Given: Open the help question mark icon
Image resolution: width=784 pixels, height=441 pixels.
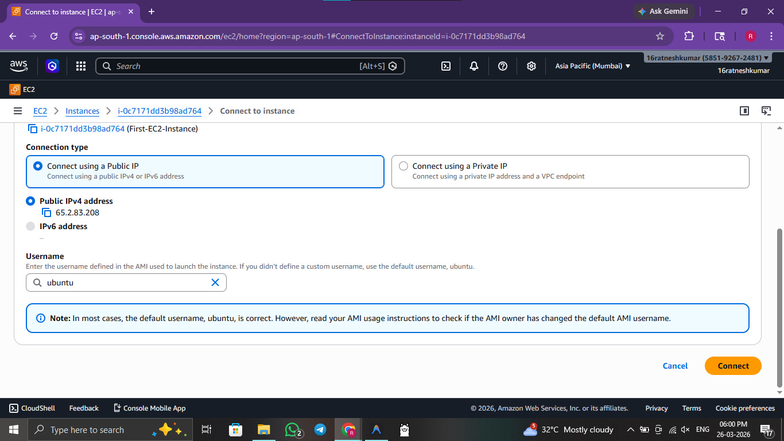Looking at the screenshot, I should (503, 66).
